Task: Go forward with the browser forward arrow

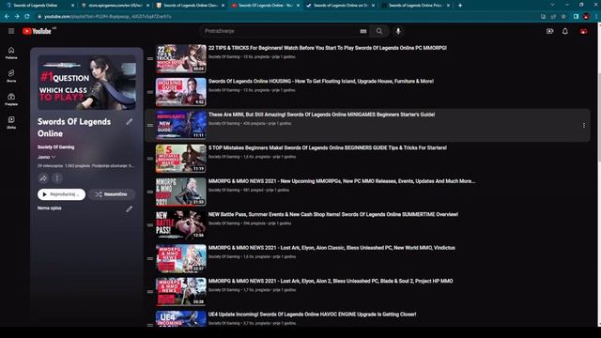Action: click(x=17, y=17)
